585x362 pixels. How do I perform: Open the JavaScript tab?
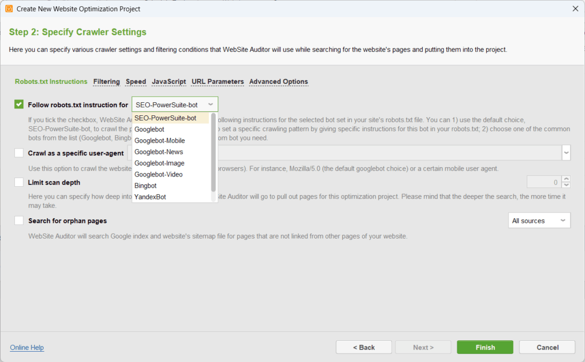tap(169, 81)
